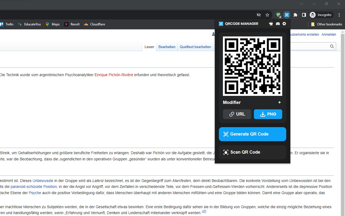345x216 pixels.
Task: Open Chrome's side panel icon
Action: [304, 15]
